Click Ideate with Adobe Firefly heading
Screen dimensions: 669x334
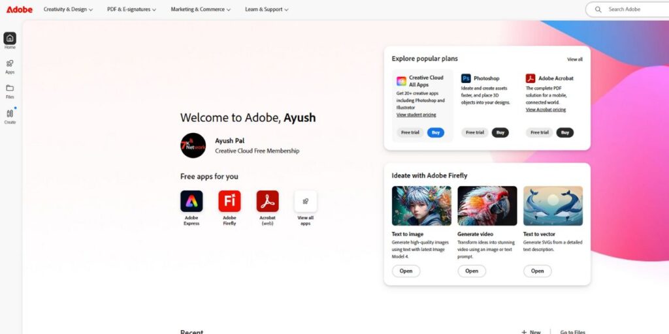pos(430,175)
